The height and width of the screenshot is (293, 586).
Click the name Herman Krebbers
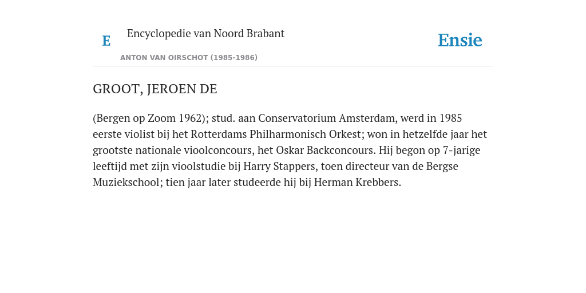point(356,183)
